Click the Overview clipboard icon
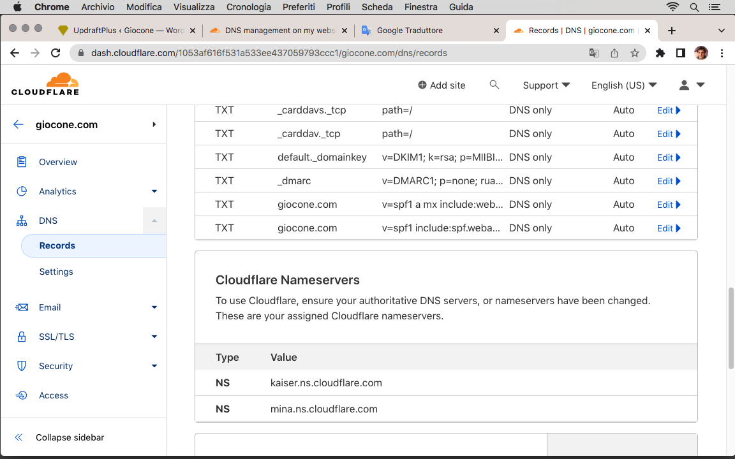This screenshot has height=459, width=735. tap(22, 162)
